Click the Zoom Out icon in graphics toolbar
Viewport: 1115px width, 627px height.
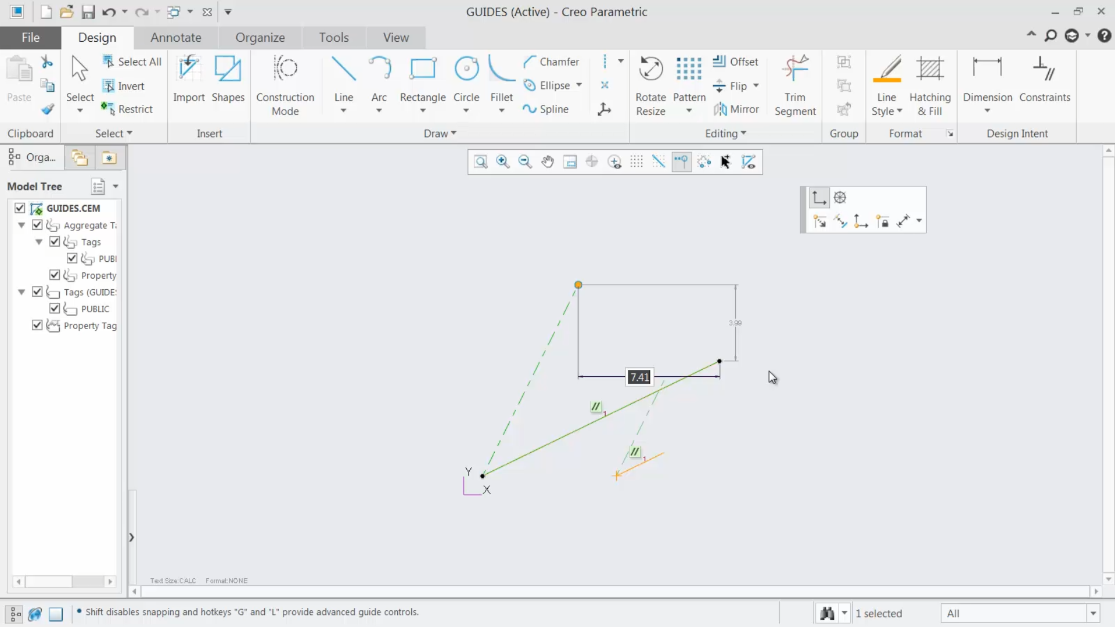pyautogui.click(x=525, y=162)
